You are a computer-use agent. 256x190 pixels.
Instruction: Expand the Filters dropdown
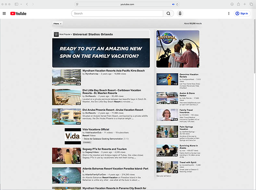click(x=57, y=23)
